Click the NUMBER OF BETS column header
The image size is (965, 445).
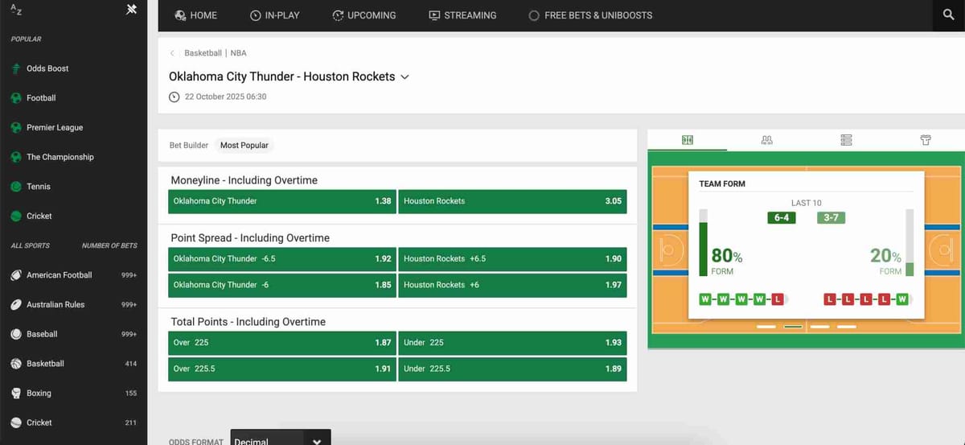(x=109, y=245)
